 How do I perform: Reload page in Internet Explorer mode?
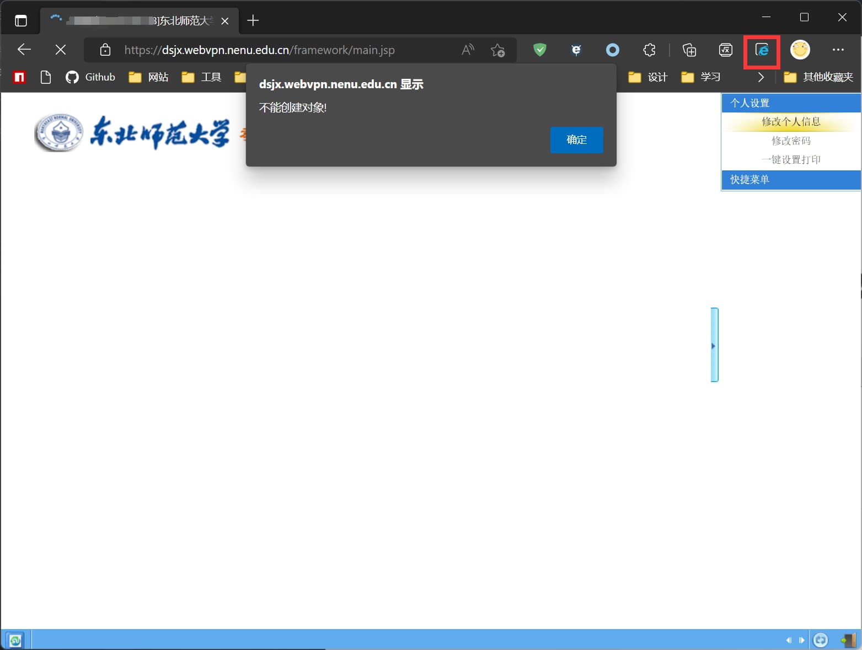tap(762, 50)
